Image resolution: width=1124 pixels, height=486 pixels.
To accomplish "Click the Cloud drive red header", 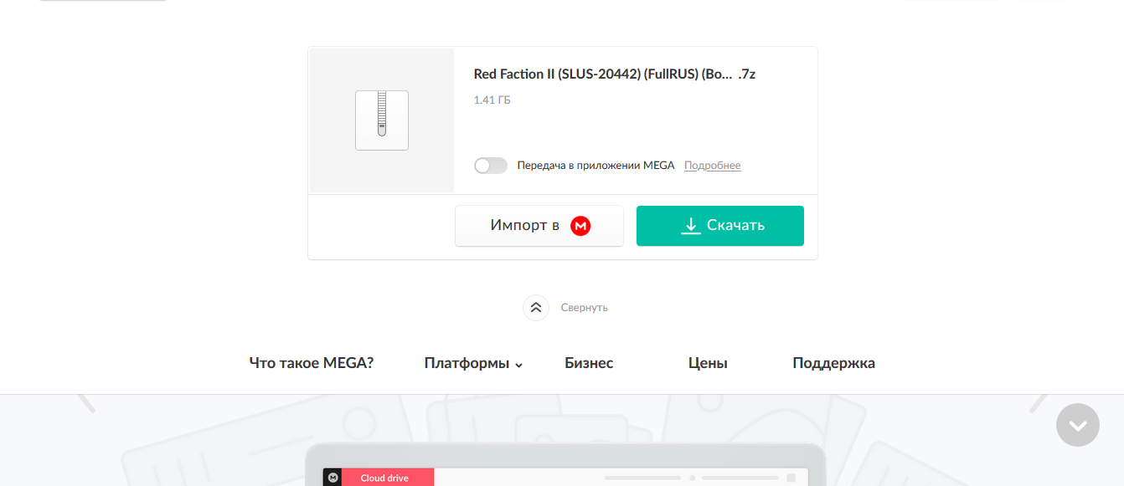I will (388, 478).
